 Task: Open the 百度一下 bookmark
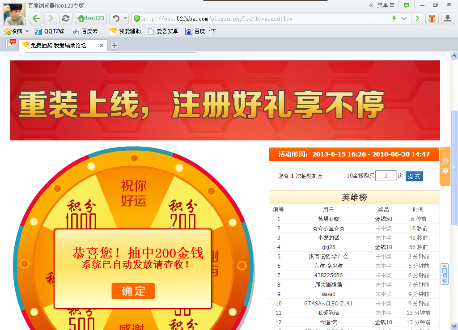tap(201, 31)
